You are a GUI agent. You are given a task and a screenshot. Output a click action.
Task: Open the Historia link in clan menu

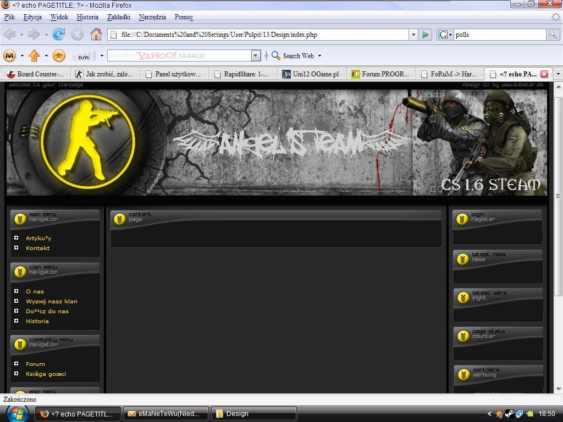click(37, 321)
